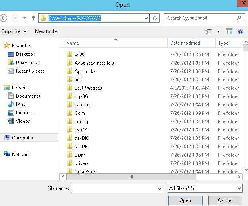Select the 0409 folder icon
Screen dimensions: 248x206
tap(69, 54)
